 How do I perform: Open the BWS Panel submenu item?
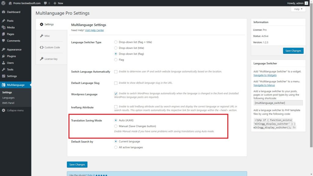point(8,103)
